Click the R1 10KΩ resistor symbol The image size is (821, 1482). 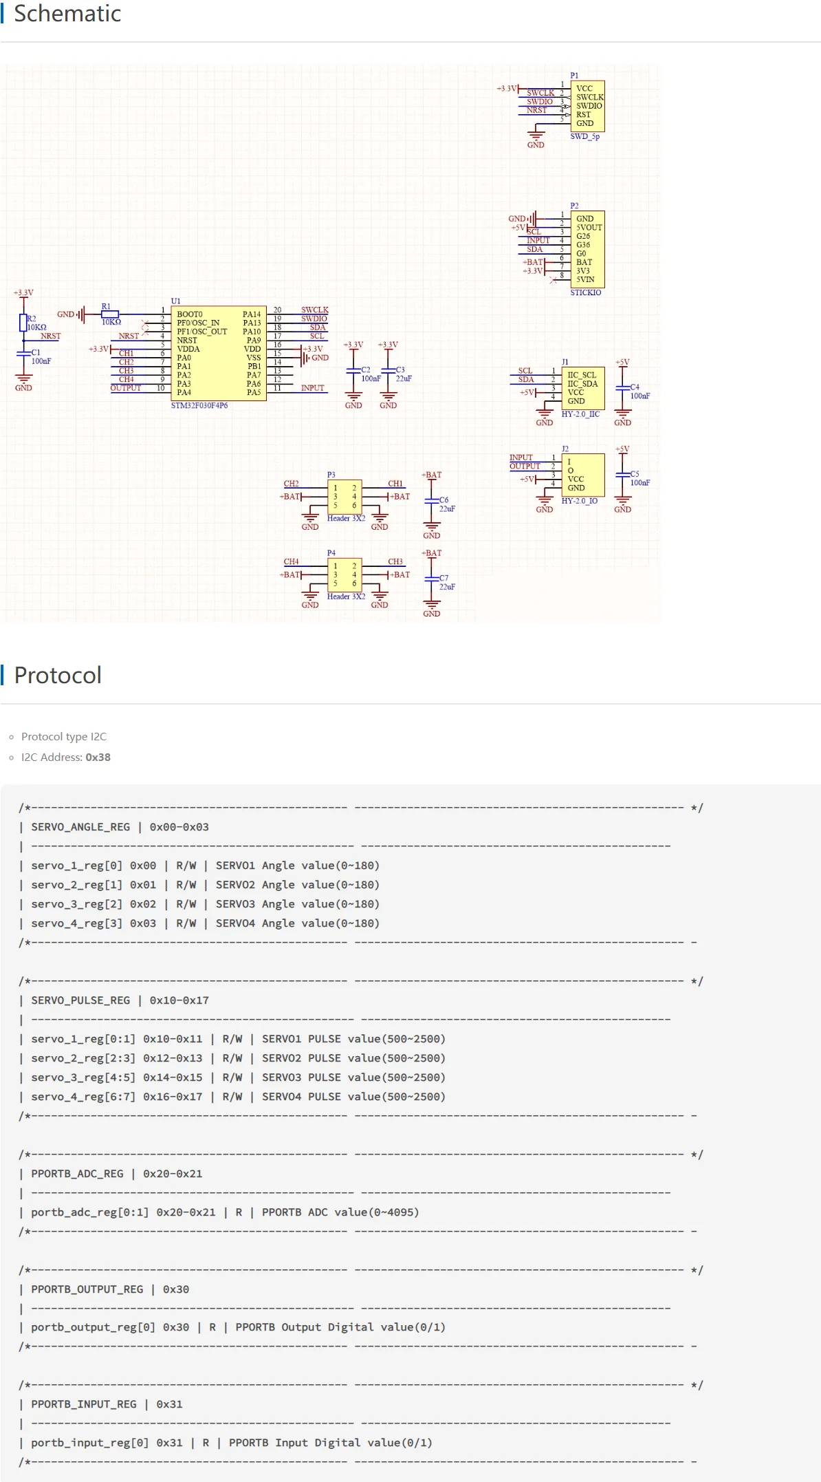point(110,314)
